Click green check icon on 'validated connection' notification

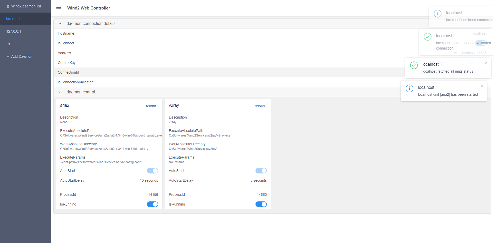pyautogui.click(x=428, y=37)
